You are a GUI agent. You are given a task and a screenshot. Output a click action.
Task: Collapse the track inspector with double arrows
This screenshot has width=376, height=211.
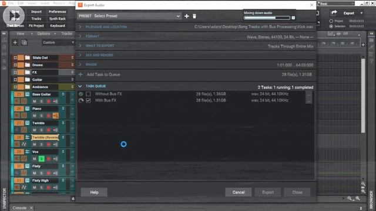pyautogui.click(x=4, y=34)
